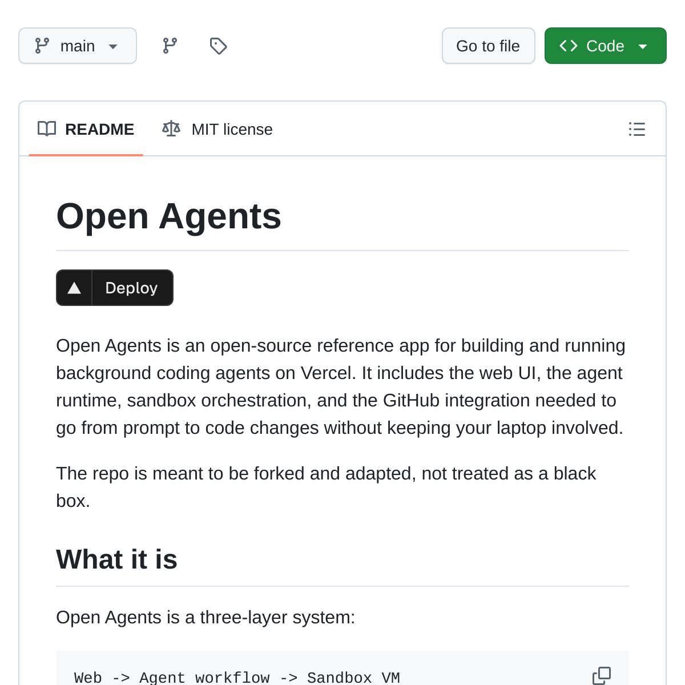Click the scales icon beside MIT license
Viewport: 685px width, 685px height.
click(x=171, y=128)
